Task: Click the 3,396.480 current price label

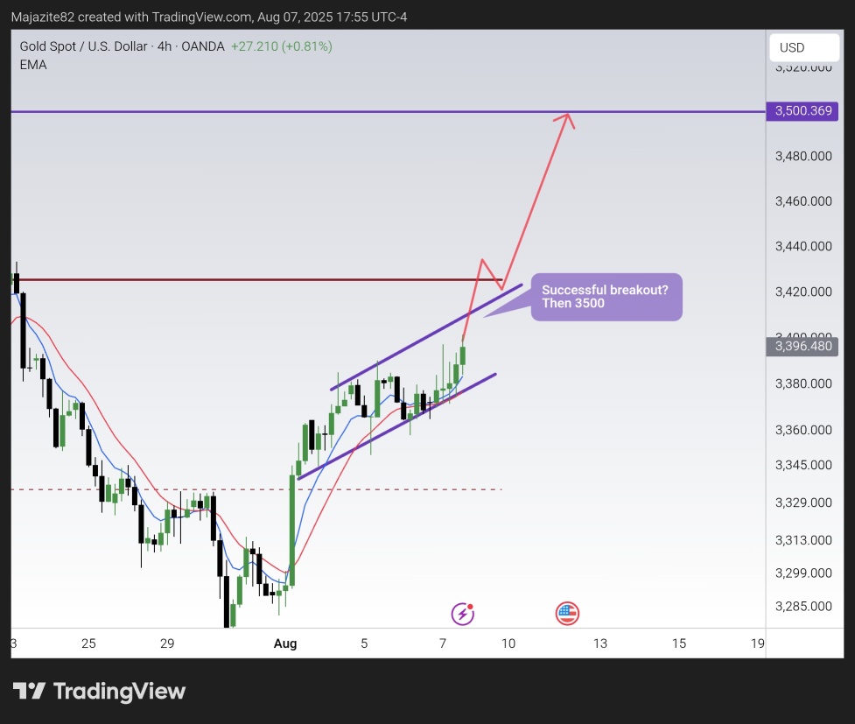Action: pos(802,347)
